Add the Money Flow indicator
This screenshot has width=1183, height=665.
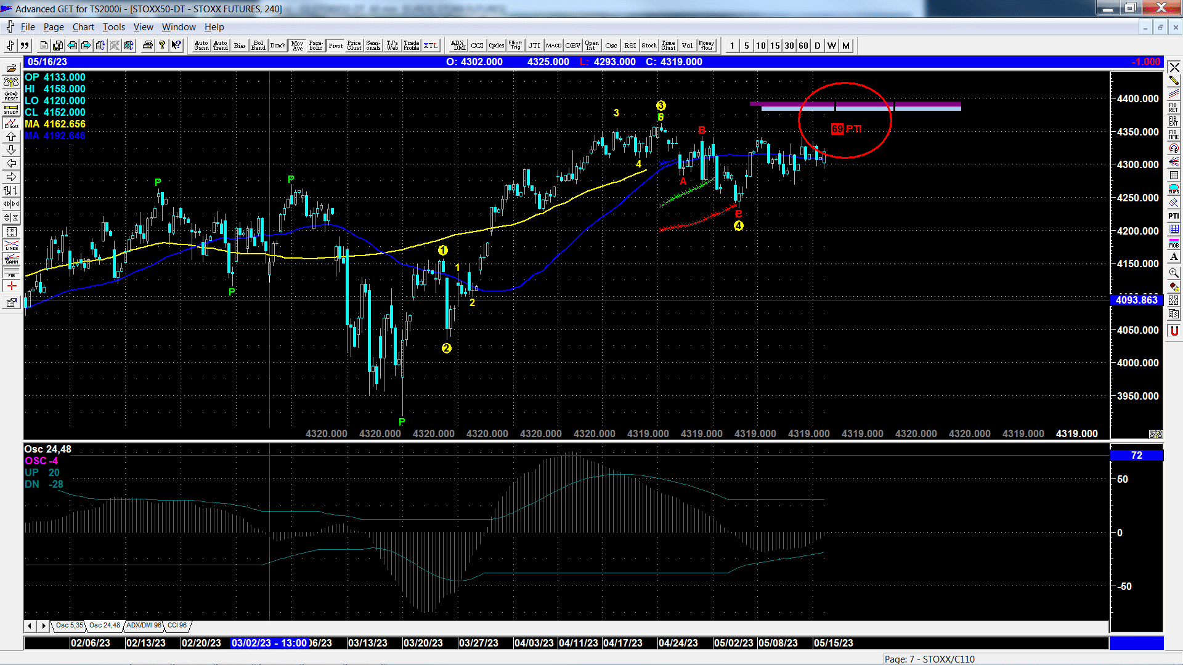pyautogui.click(x=707, y=46)
